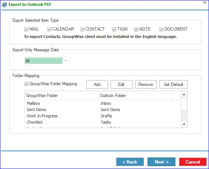Click the app logo icon in title bar
This screenshot has height=169, width=209.
[x=5, y=5]
